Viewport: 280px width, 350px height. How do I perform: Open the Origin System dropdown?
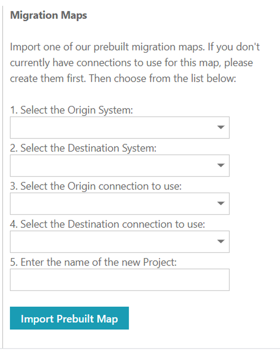click(x=120, y=128)
